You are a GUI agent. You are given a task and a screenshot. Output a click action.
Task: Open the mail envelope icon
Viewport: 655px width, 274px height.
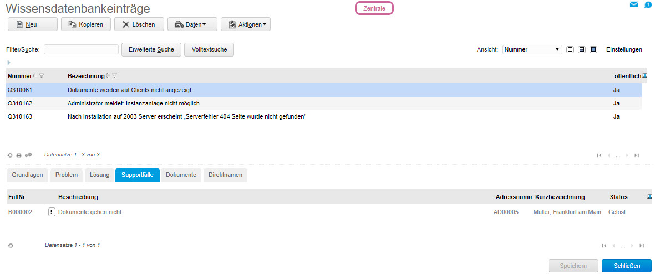(x=634, y=4)
